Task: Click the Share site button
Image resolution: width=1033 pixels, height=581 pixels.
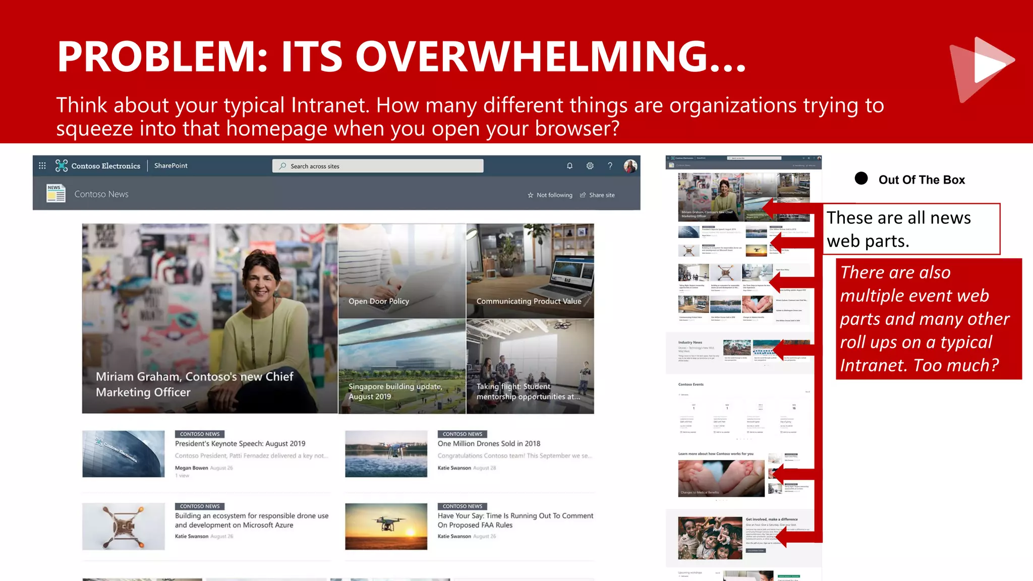Action: coord(597,195)
